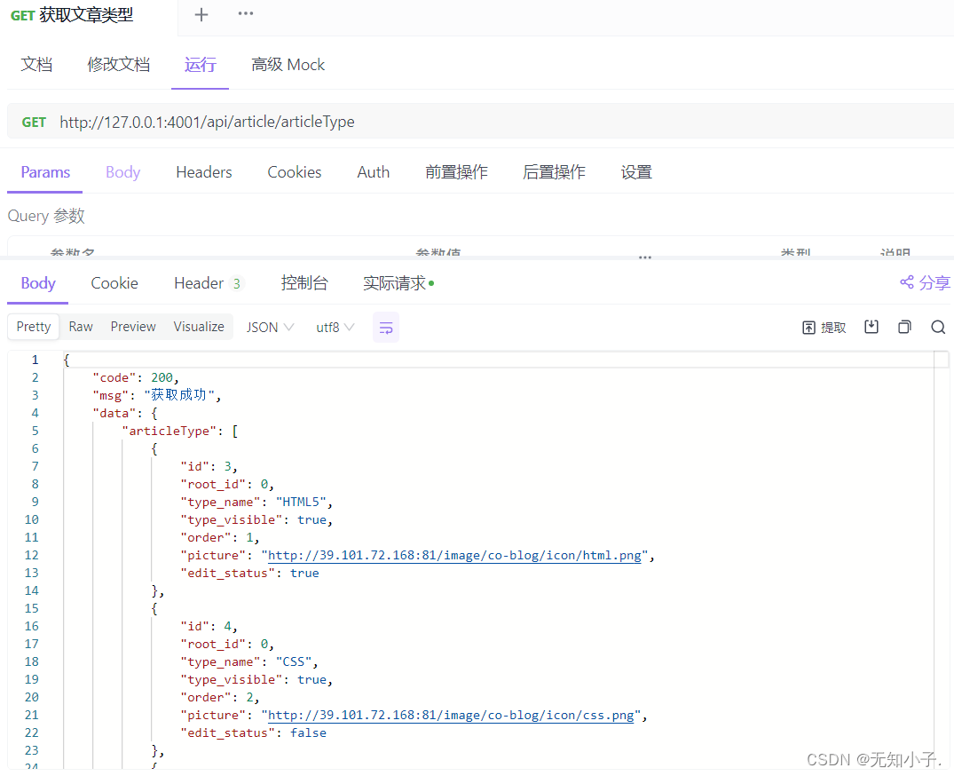The image size is (954, 776).
Task: Click the 分享 share icon
Action: 925,282
